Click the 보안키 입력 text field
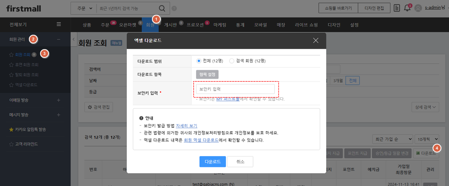The height and width of the screenshot is (186, 449). 235,89
